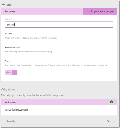Click the Body section label
The width and height of the screenshot is (120, 128).
pyautogui.click(x=7, y=61)
